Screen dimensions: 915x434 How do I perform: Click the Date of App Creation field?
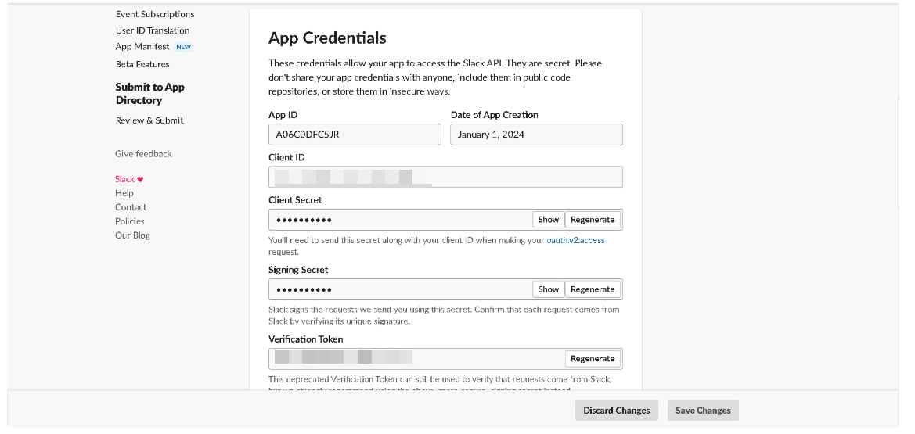tap(536, 135)
